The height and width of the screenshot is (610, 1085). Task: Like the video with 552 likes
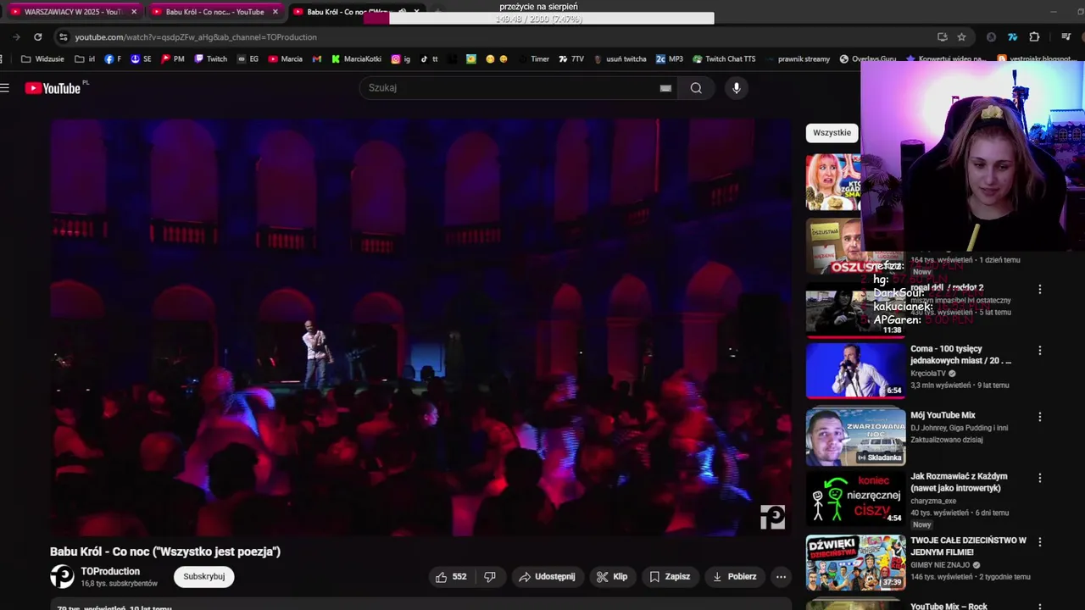click(450, 577)
